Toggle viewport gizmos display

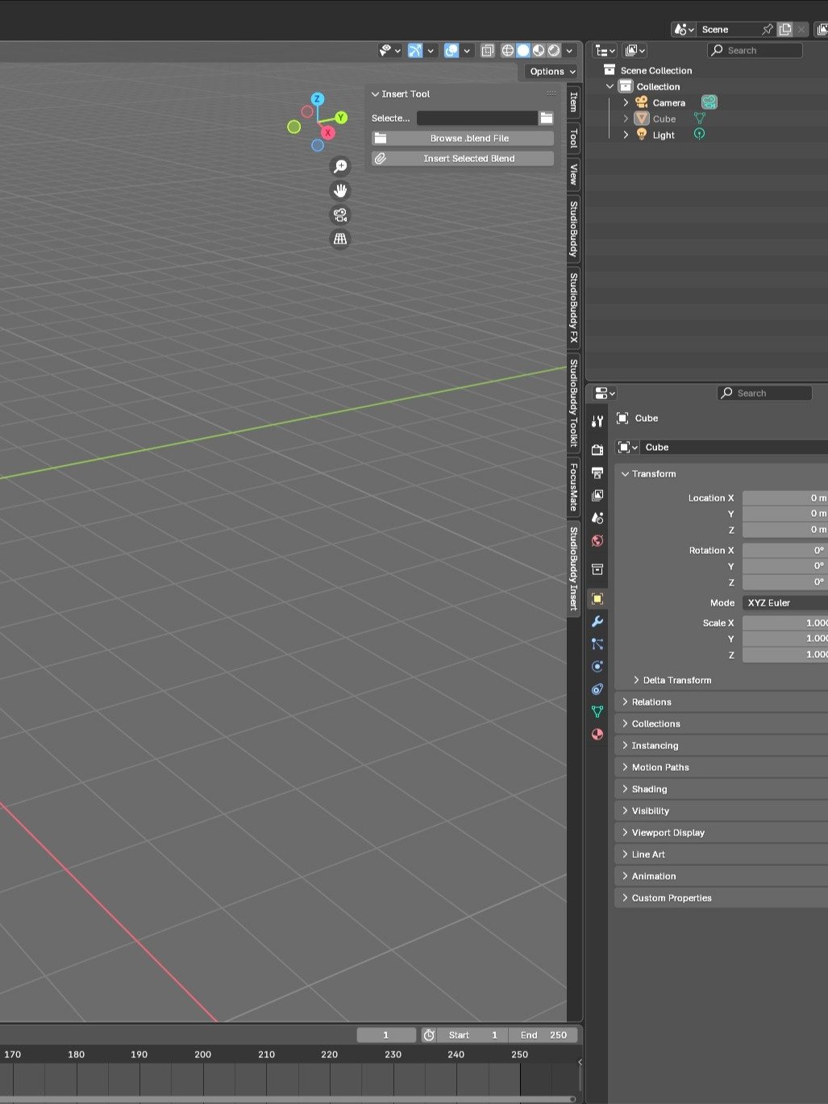[415, 50]
